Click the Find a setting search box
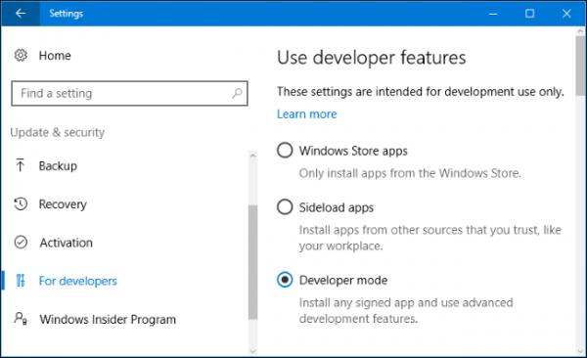Image resolution: width=587 pixels, height=358 pixels. click(129, 93)
